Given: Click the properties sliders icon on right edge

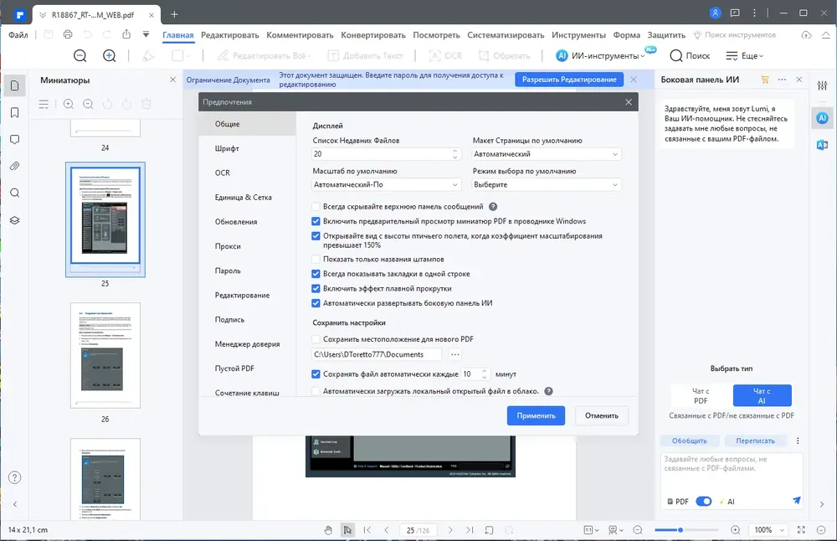Looking at the screenshot, I should (x=822, y=85).
